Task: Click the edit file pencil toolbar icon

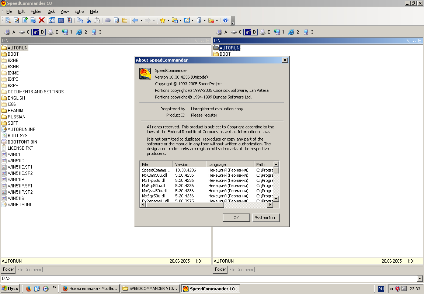Action: [17, 20]
